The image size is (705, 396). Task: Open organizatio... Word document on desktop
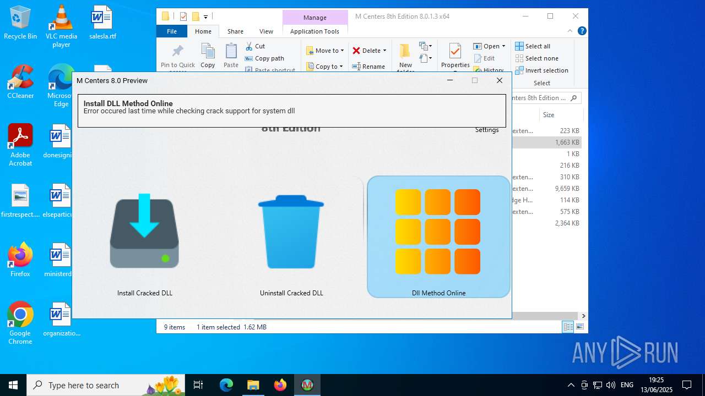pyautogui.click(x=61, y=320)
